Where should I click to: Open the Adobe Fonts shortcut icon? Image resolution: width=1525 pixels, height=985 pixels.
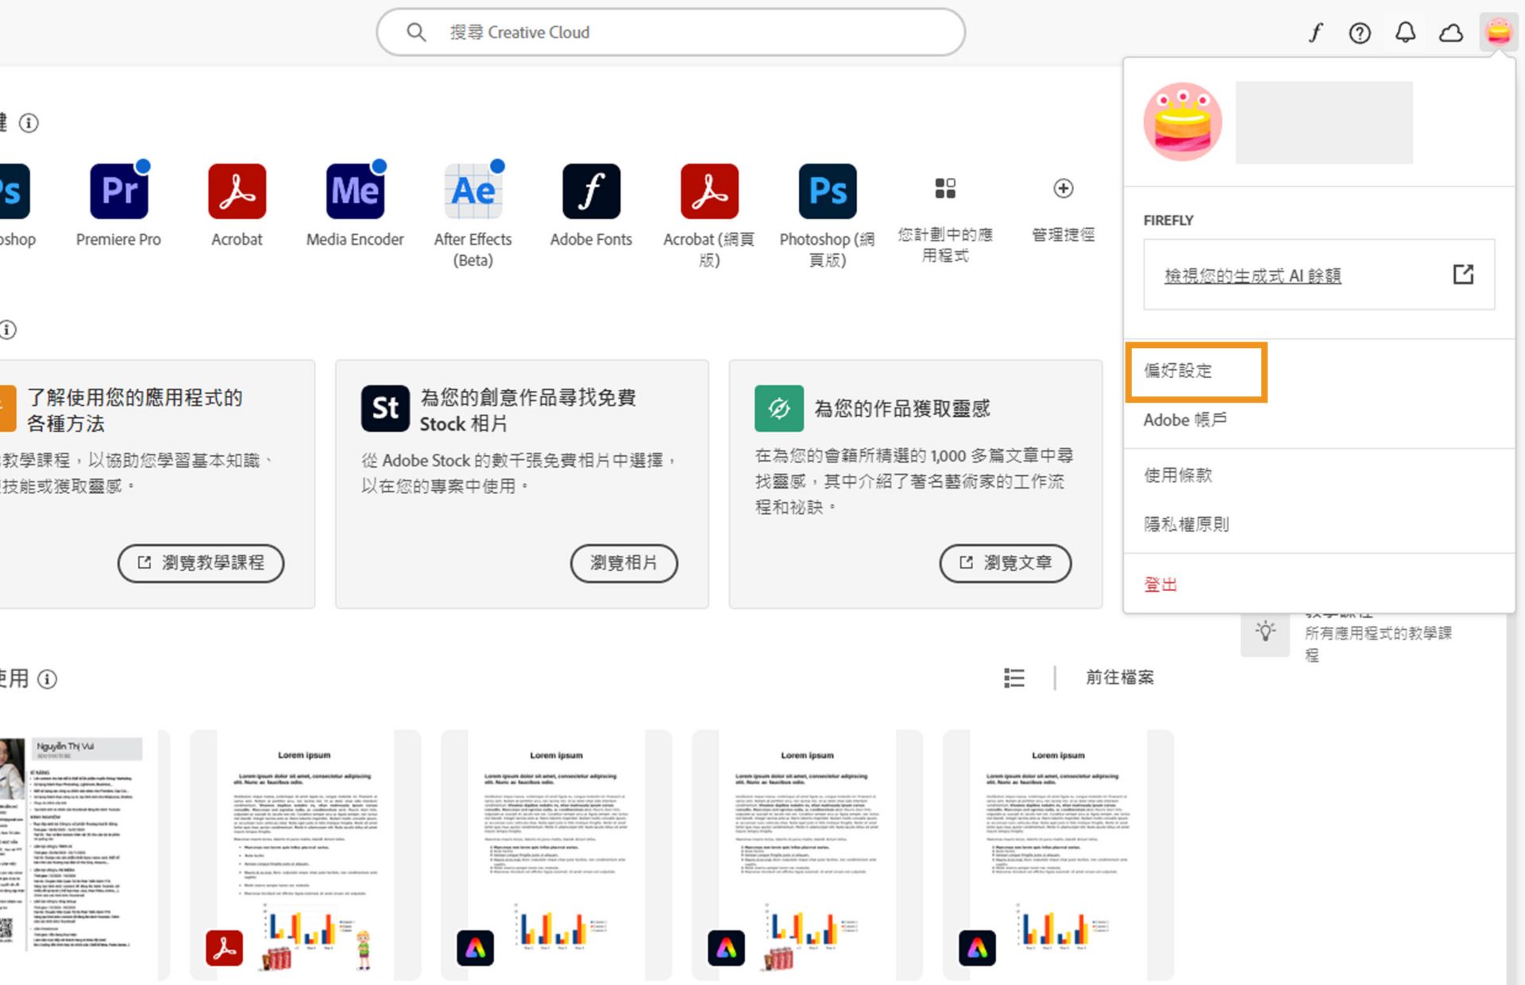[x=591, y=191]
